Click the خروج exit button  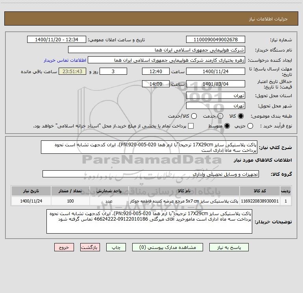64,247
